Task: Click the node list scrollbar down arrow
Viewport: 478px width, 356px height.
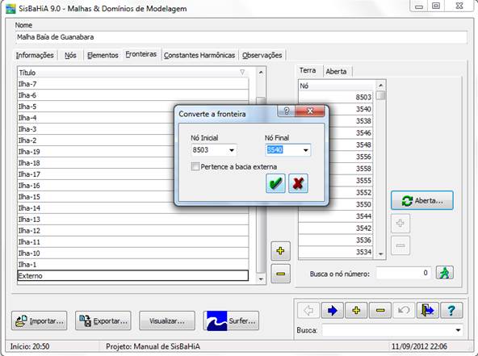Action: pos(381,253)
